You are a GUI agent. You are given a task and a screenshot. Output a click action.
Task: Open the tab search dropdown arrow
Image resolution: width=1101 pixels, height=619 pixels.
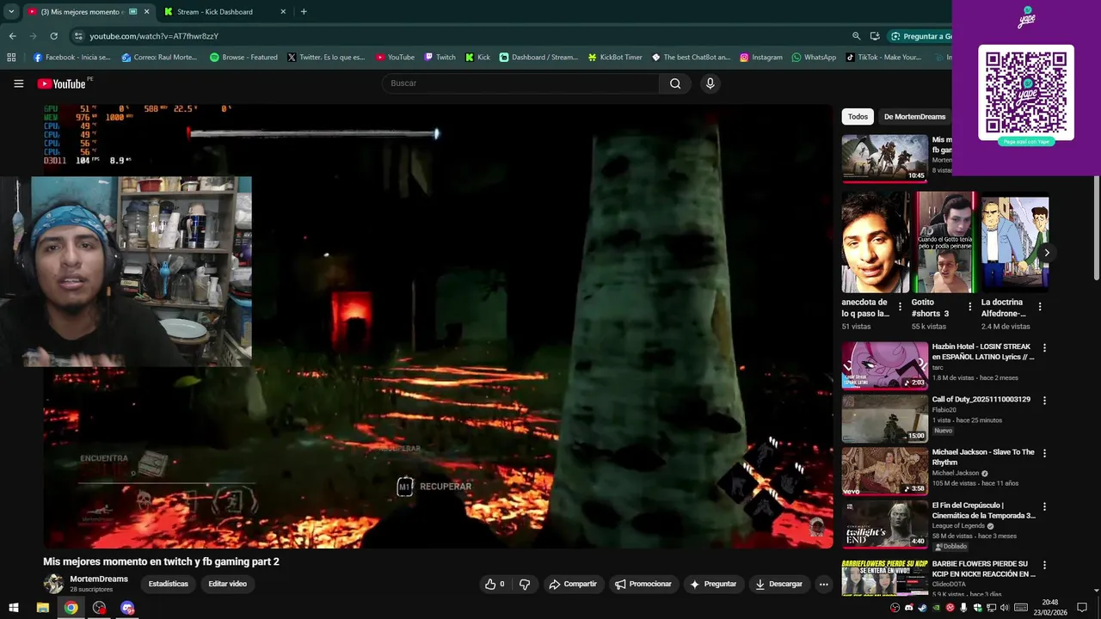click(x=11, y=11)
